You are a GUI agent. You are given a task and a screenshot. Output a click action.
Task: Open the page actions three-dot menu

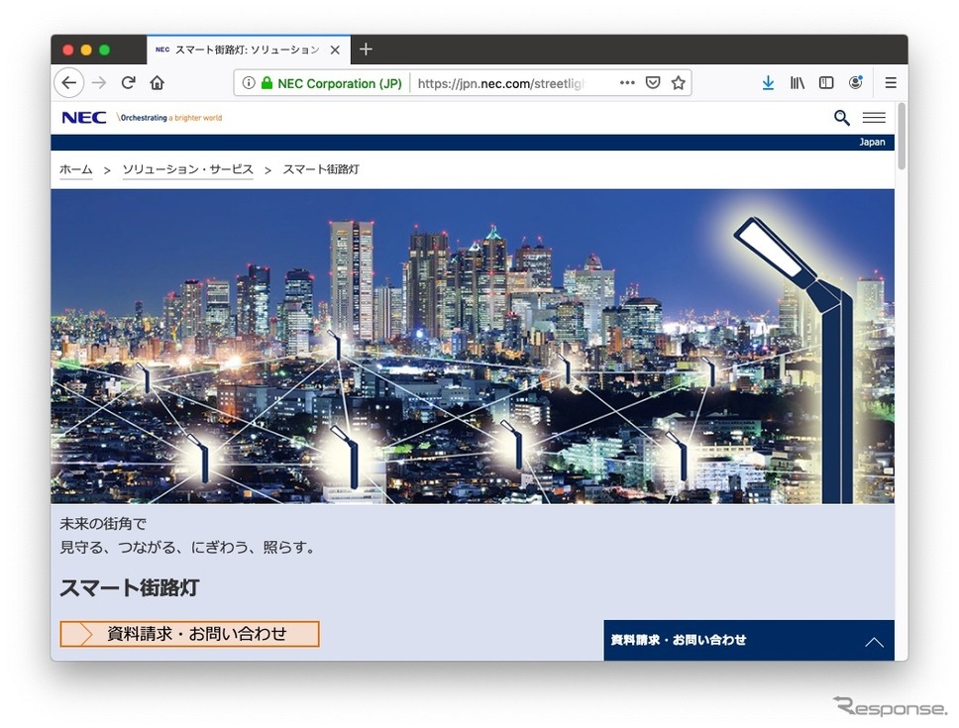[627, 83]
